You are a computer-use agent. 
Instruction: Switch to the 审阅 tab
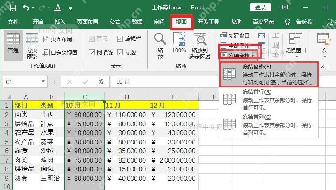click(159, 22)
